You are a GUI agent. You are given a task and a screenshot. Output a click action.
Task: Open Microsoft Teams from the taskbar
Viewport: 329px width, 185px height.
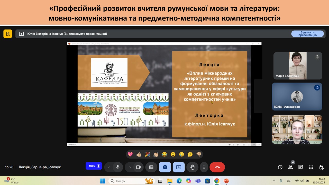point(198,181)
